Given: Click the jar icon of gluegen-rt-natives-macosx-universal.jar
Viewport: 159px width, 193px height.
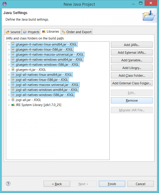Looking at the screenshot, I should pyautogui.click(x=13, y=54).
